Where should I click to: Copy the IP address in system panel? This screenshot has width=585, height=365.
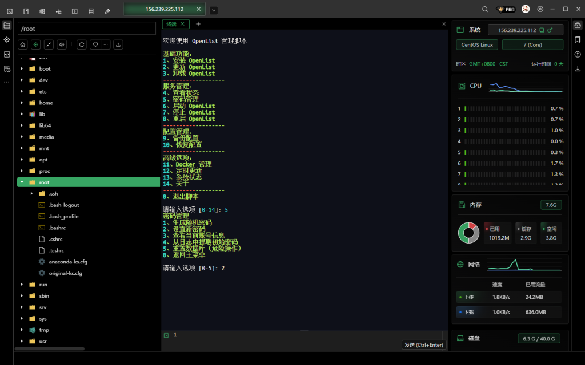click(542, 30)
